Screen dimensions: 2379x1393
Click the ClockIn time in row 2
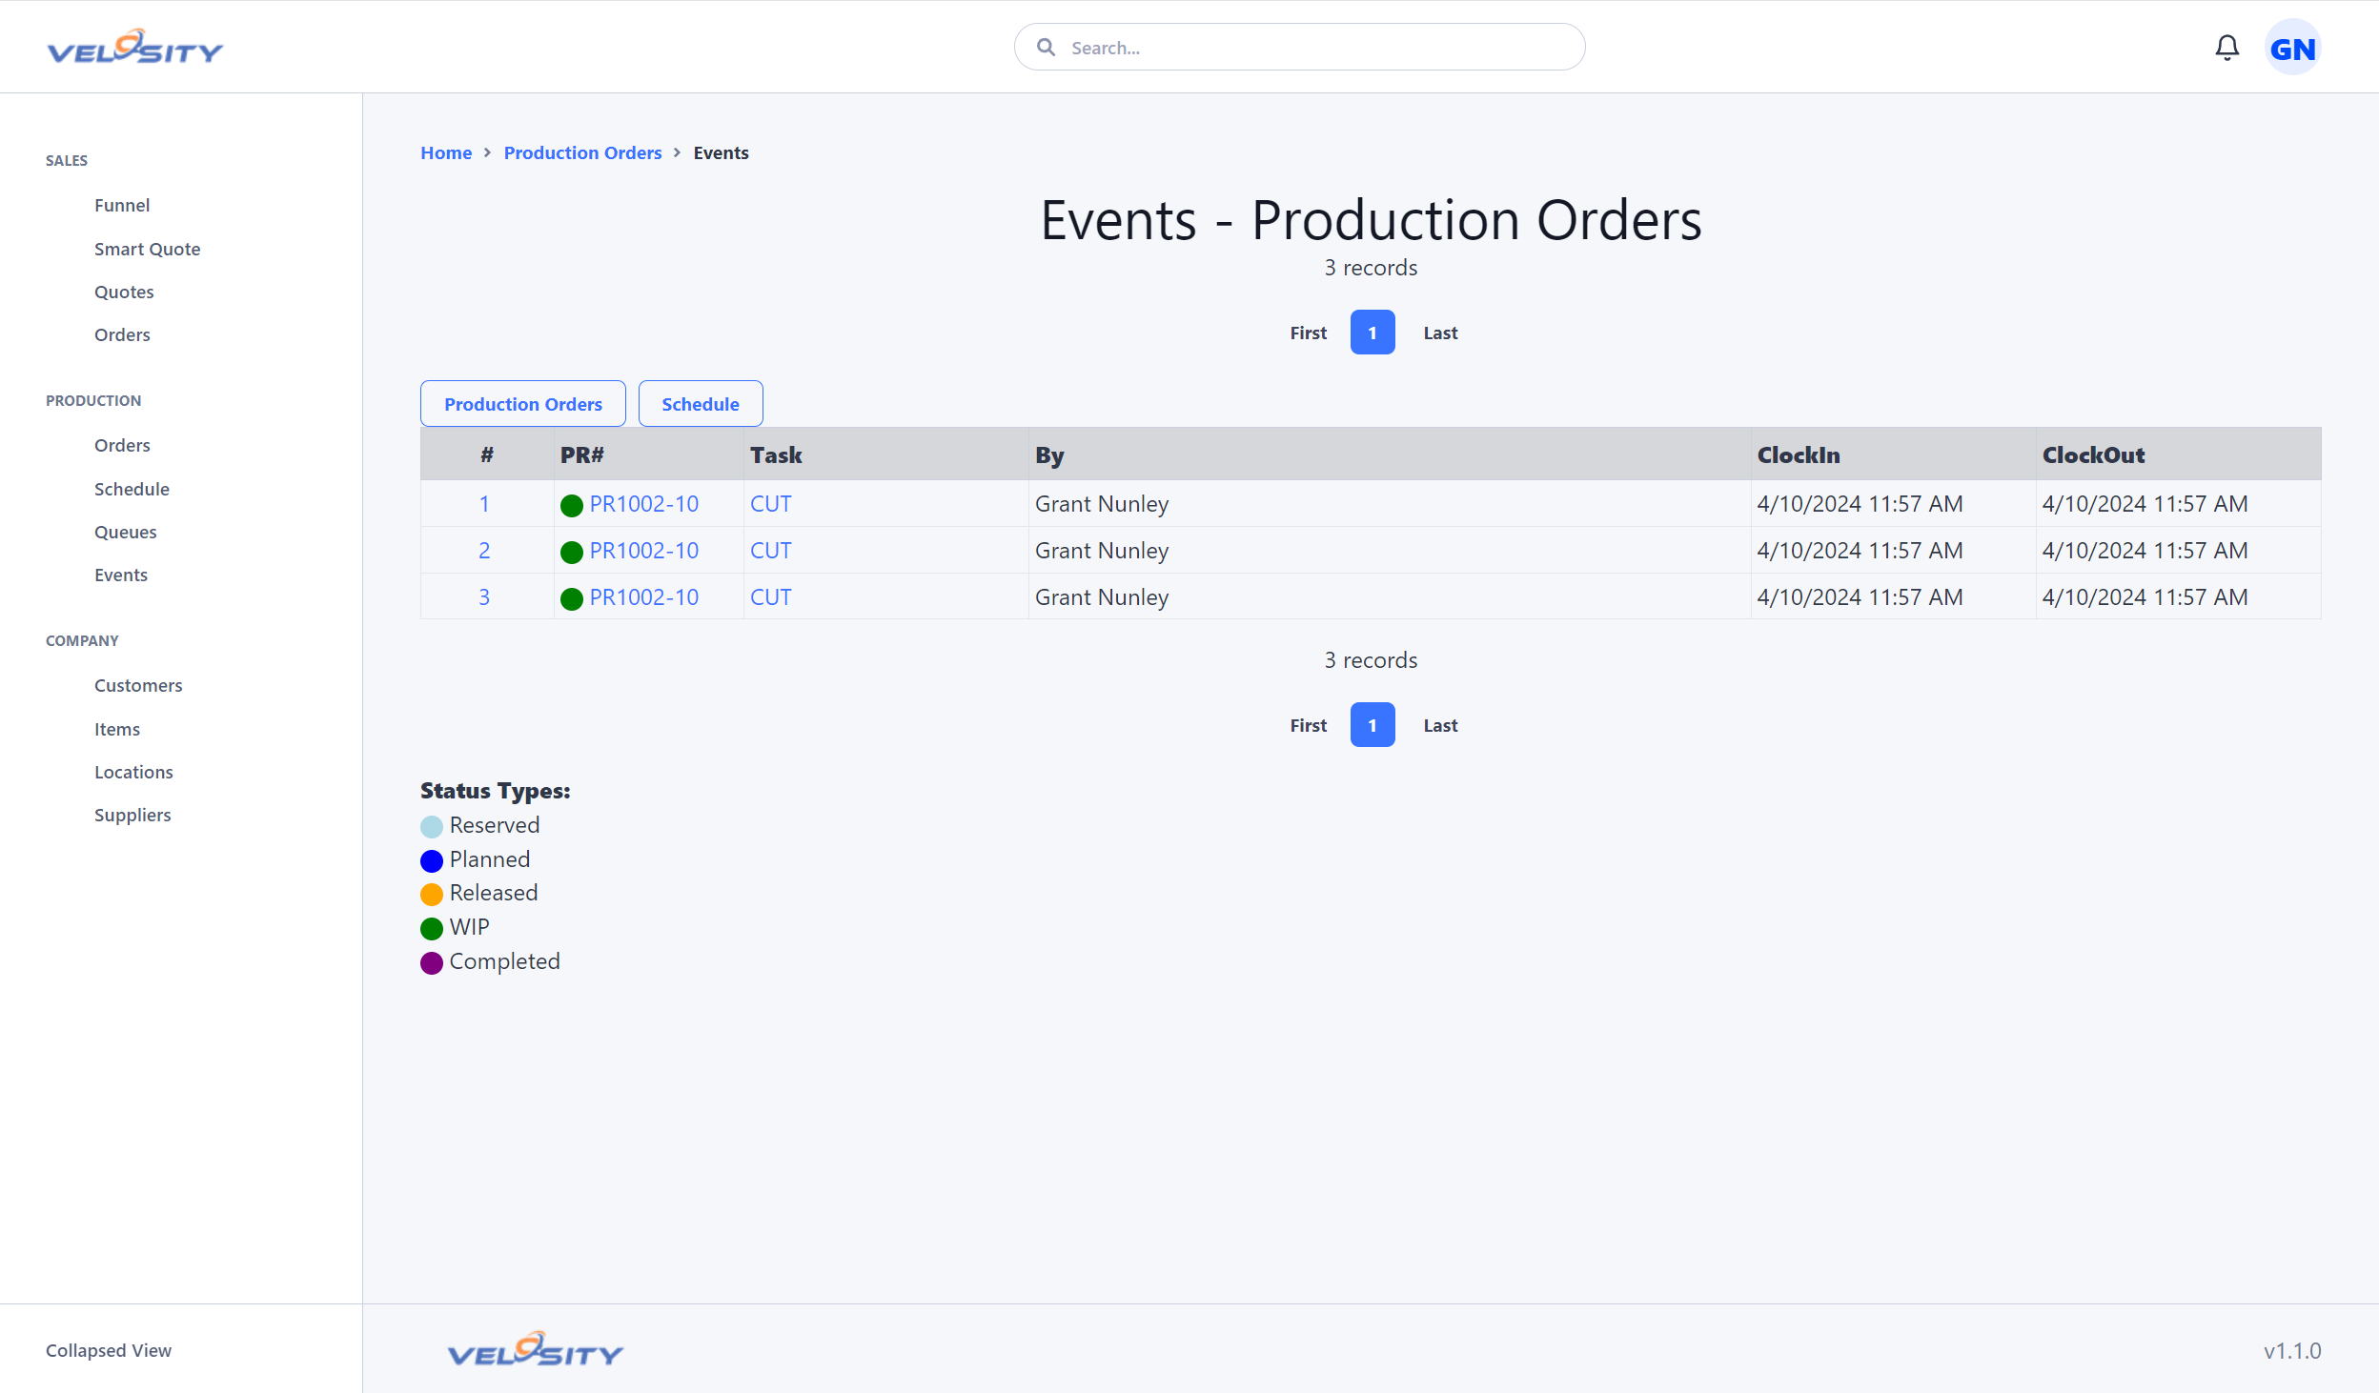1860,551
